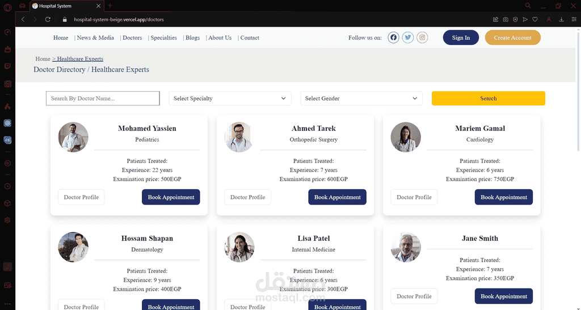This screenshot has width=581, height=310.
Task: Open History clock icon in sidebar
Action: coord(7,186)
